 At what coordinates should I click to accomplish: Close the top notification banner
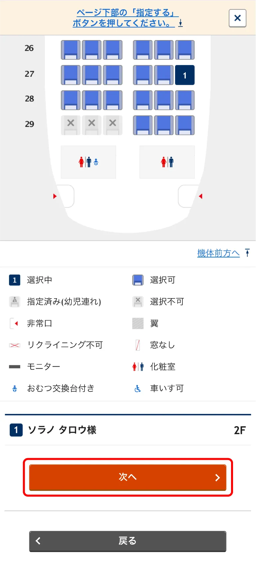pyautogui.click(x=237, y=18)
